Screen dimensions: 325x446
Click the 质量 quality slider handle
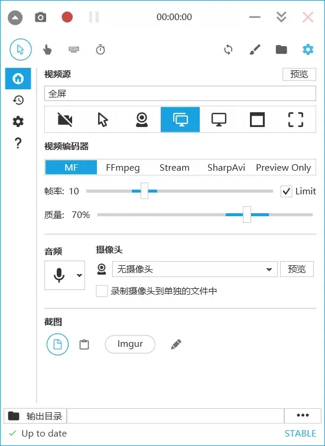pyautogui.click(x=247, y=214)
